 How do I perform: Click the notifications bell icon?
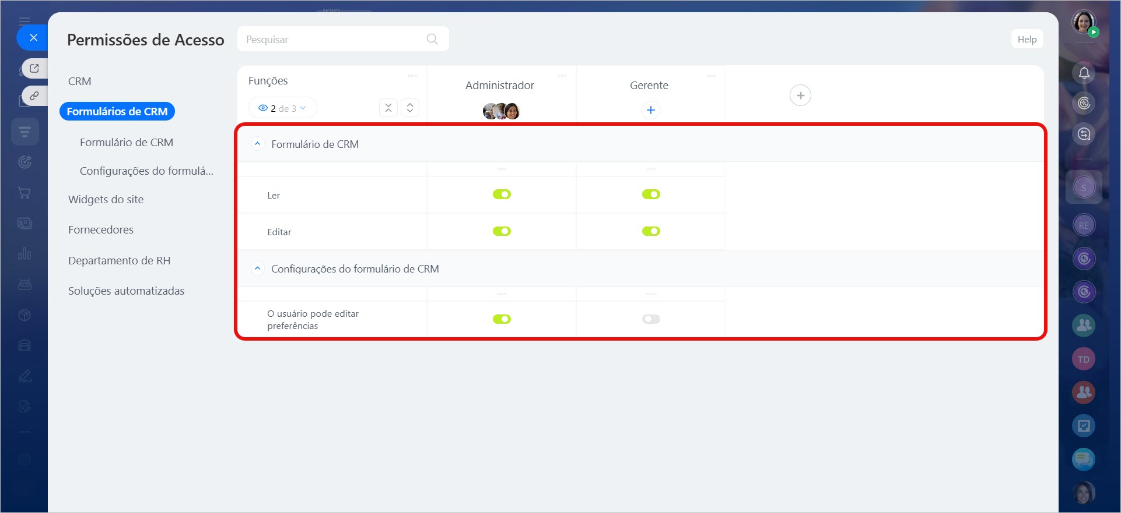[1084, 73]
